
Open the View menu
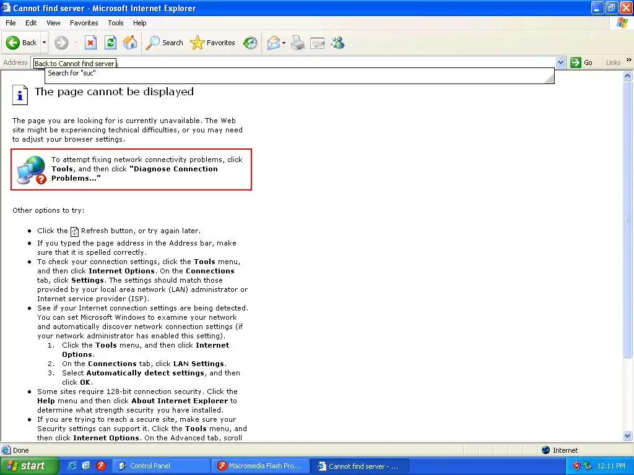[x=53, y=23]
